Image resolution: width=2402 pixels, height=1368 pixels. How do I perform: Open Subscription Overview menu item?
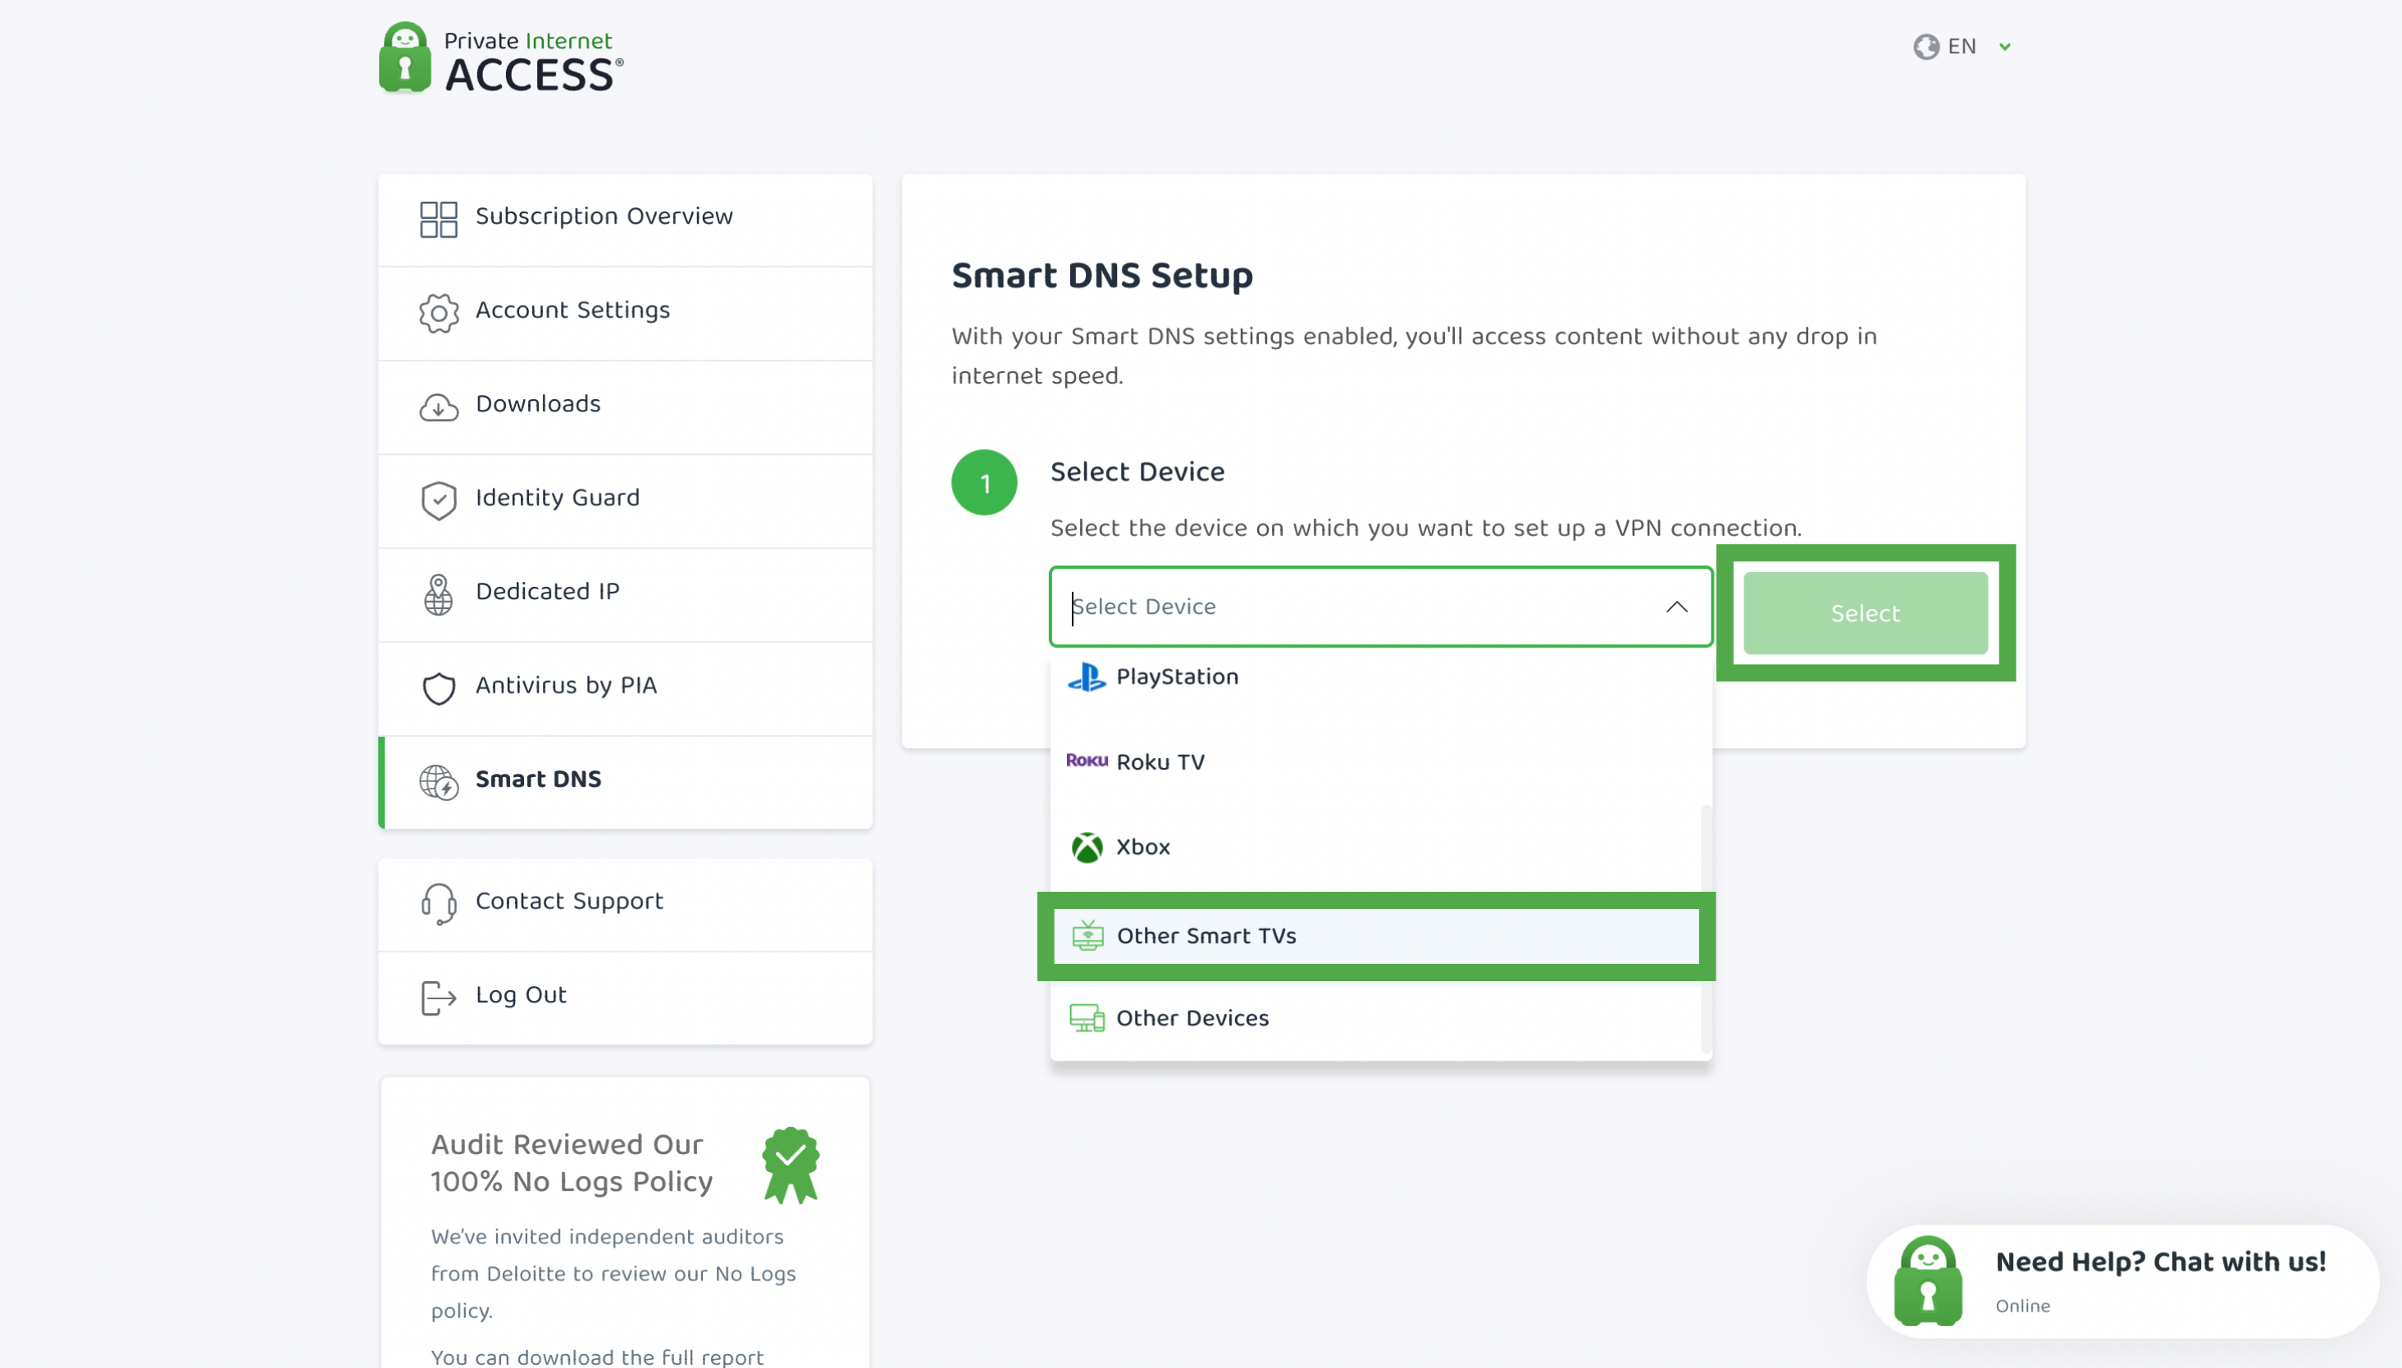(x=625, y=219)
